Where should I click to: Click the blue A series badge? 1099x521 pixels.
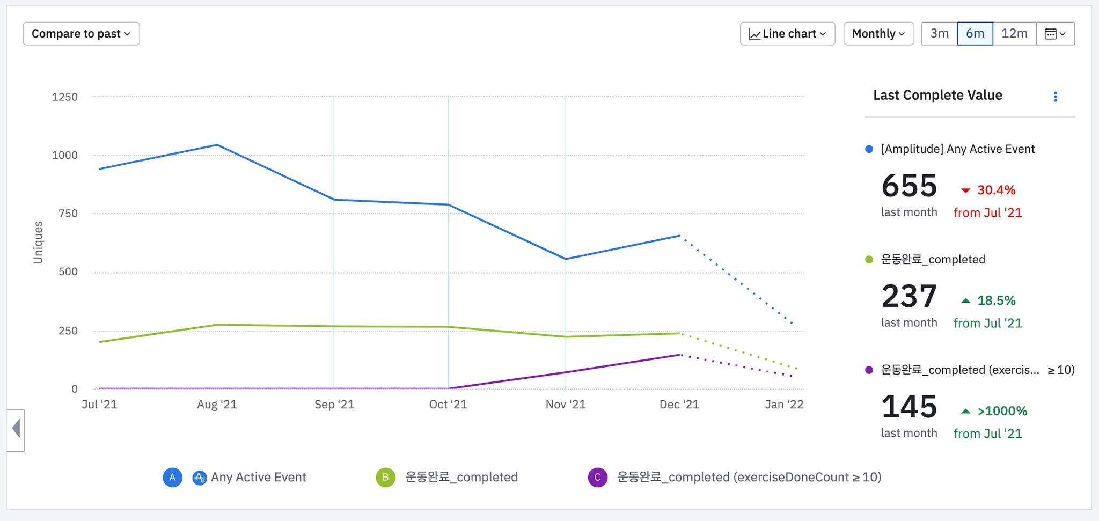[172, 477]
